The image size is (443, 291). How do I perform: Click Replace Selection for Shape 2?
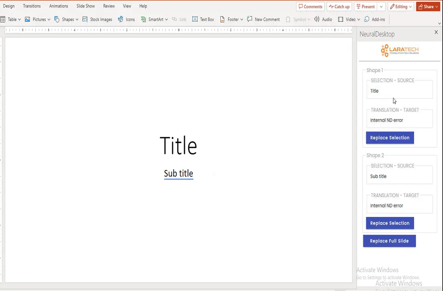click(x=390, y=223)
